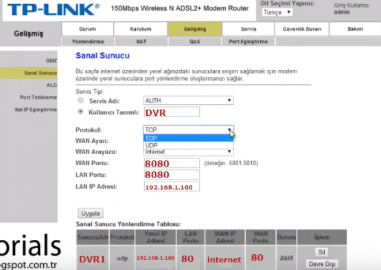The width and height of the screenshot is (381, 270).
Task: Click the Kullanıcı Tanımlı field containing DVR
Action: (172, 112)
